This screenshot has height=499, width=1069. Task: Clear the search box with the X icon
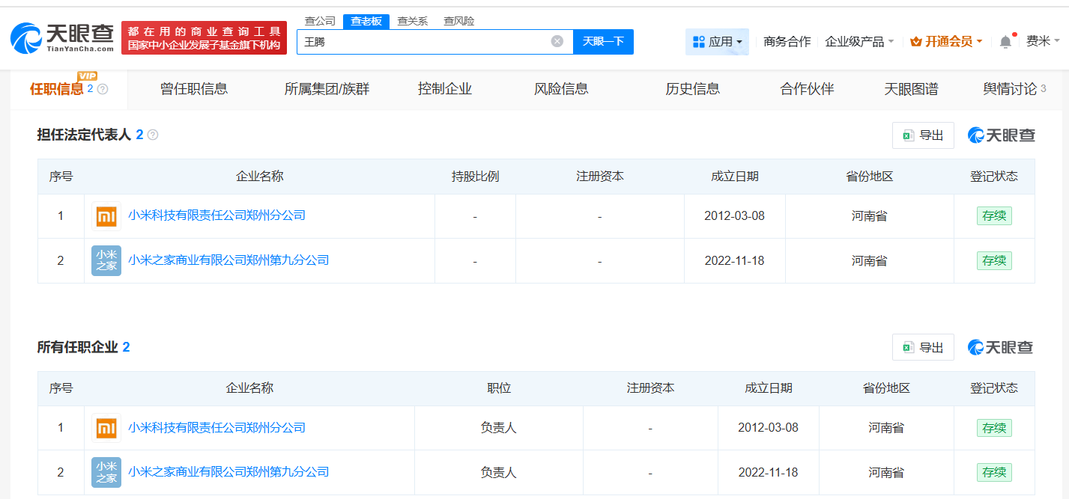pos(557,41)
